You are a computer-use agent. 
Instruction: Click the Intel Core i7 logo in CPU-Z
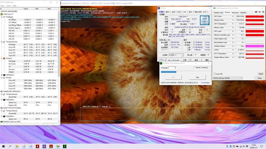pos(204,20)
